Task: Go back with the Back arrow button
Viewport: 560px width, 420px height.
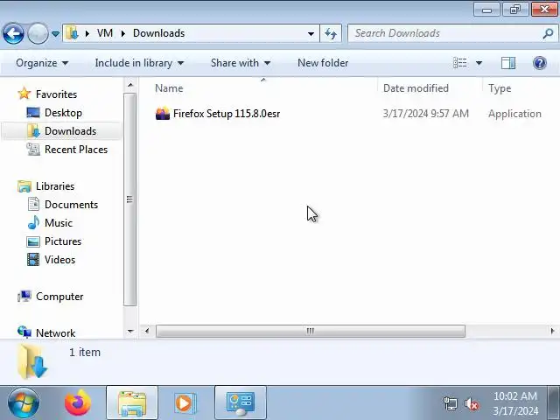Action: 13,33
